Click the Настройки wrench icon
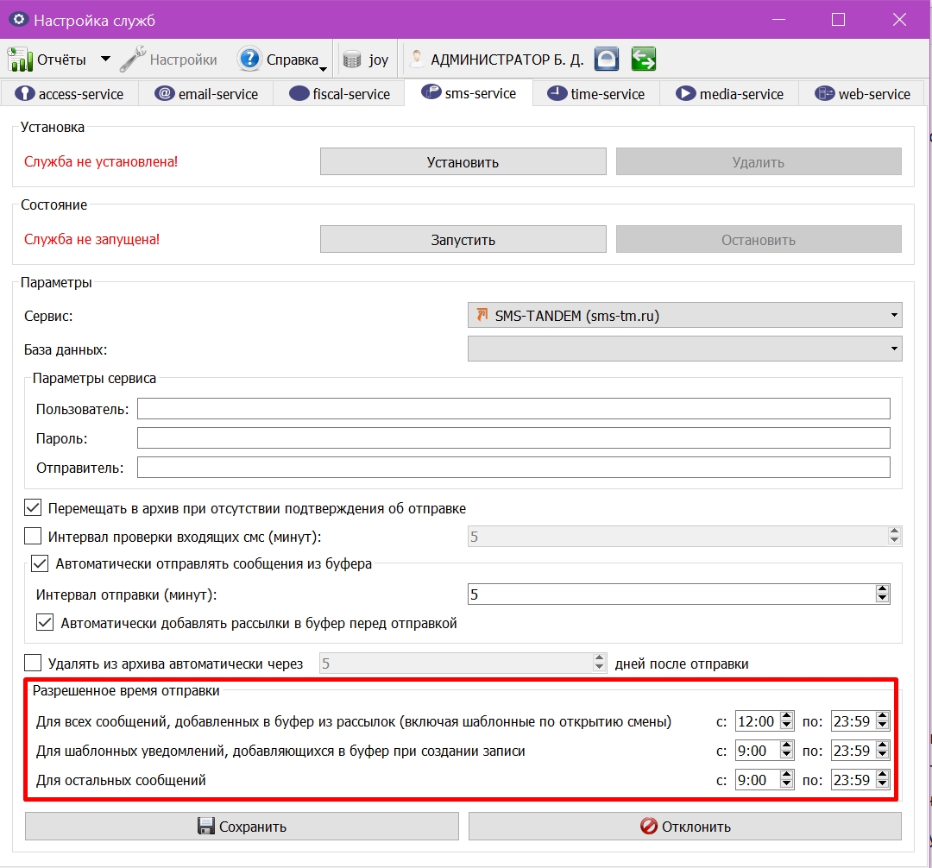 point(133,60)
